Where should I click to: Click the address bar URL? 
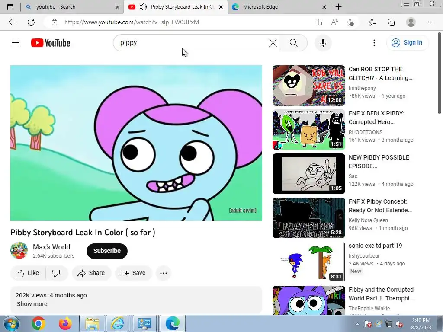coord(132,22)
